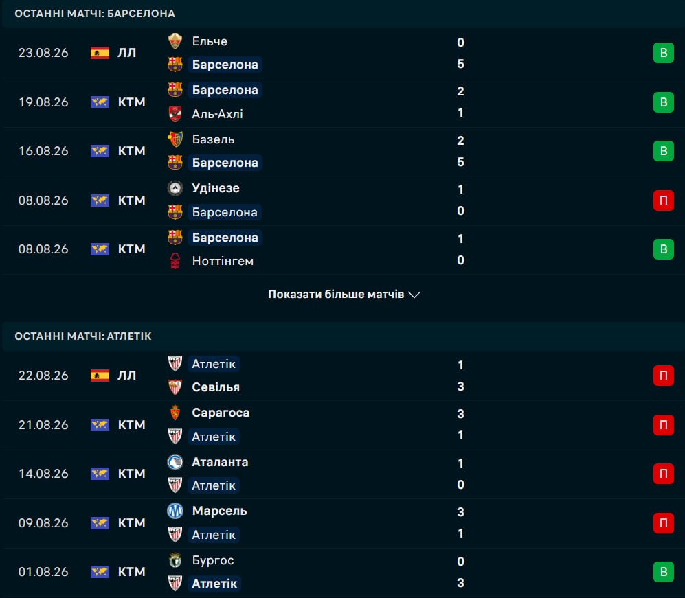Select the green В badge for Ельче match
Viewport: 685px width, 598px height.
(x=664, y=53)
